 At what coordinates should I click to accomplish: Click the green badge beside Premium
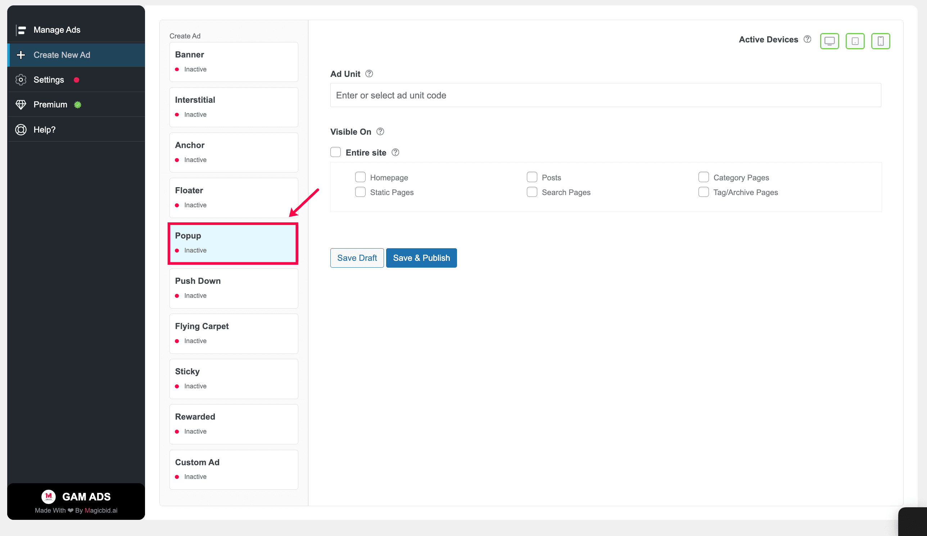click(78, 105)
